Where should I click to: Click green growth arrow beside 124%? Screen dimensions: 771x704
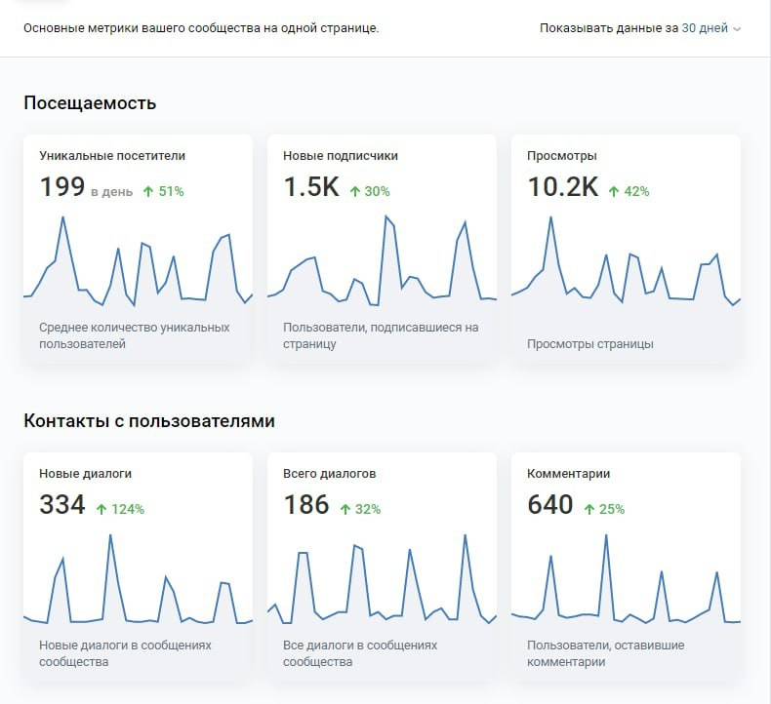click(101, 509)
